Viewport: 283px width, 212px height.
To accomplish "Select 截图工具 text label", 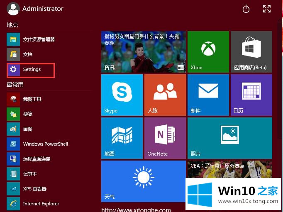I will (32, 99).
